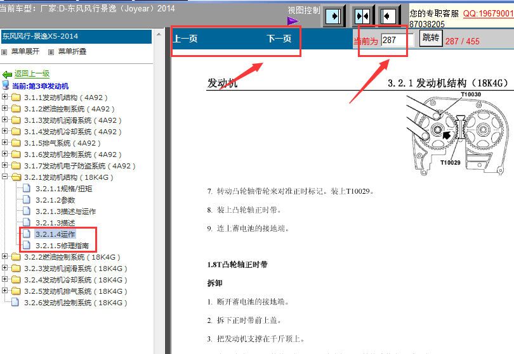
Task: Click the folder icon of 3.1.1发动机结构
Action: (x=16, y=97)
